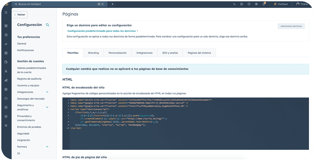Click the ahrefs-site-verification meta line
Screen dimensions: 315x161
[x=141, y=100]
